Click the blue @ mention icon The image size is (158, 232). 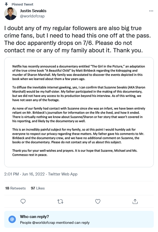click(x=12, y=219)
